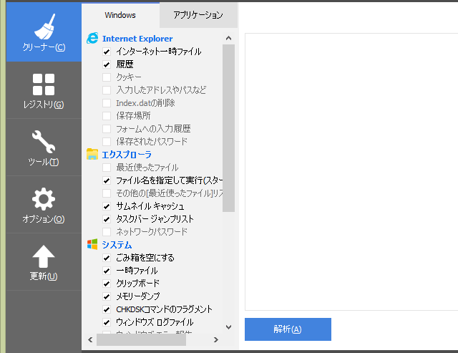Click the horizontal scroll left arrow
458x353 pixels.
tap(90, 339)
